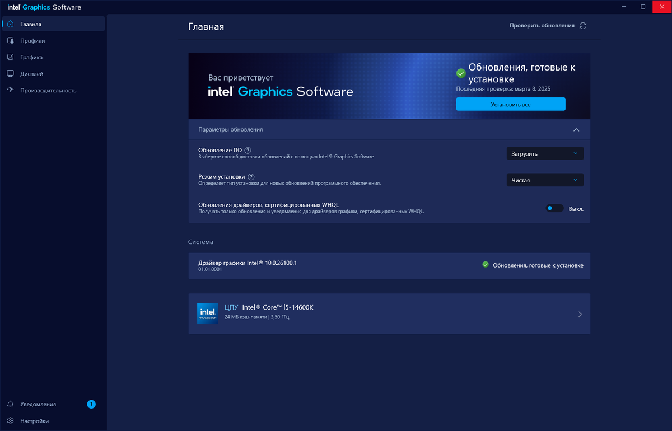Click the green checkmark in driver row

pyautogui.click(x=486, y=265)
